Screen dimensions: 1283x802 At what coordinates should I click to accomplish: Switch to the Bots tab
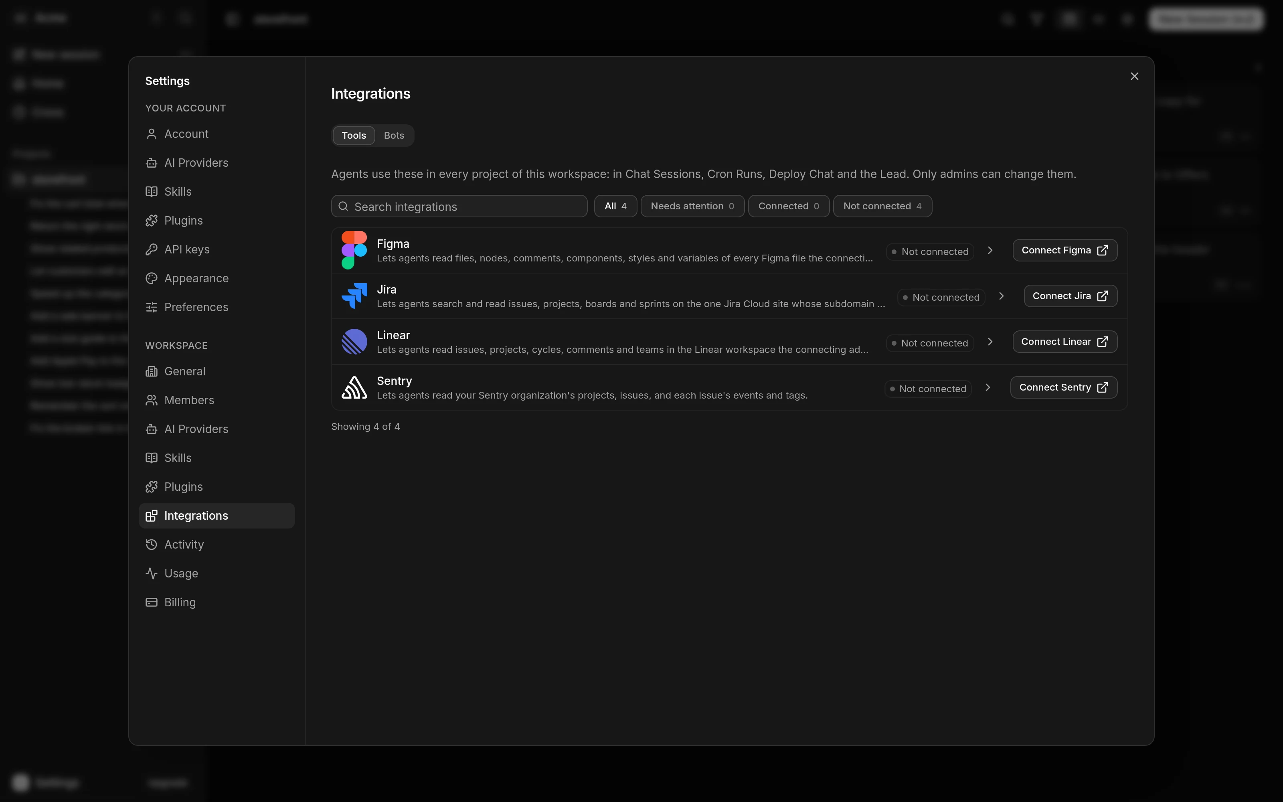pos(394,135)
